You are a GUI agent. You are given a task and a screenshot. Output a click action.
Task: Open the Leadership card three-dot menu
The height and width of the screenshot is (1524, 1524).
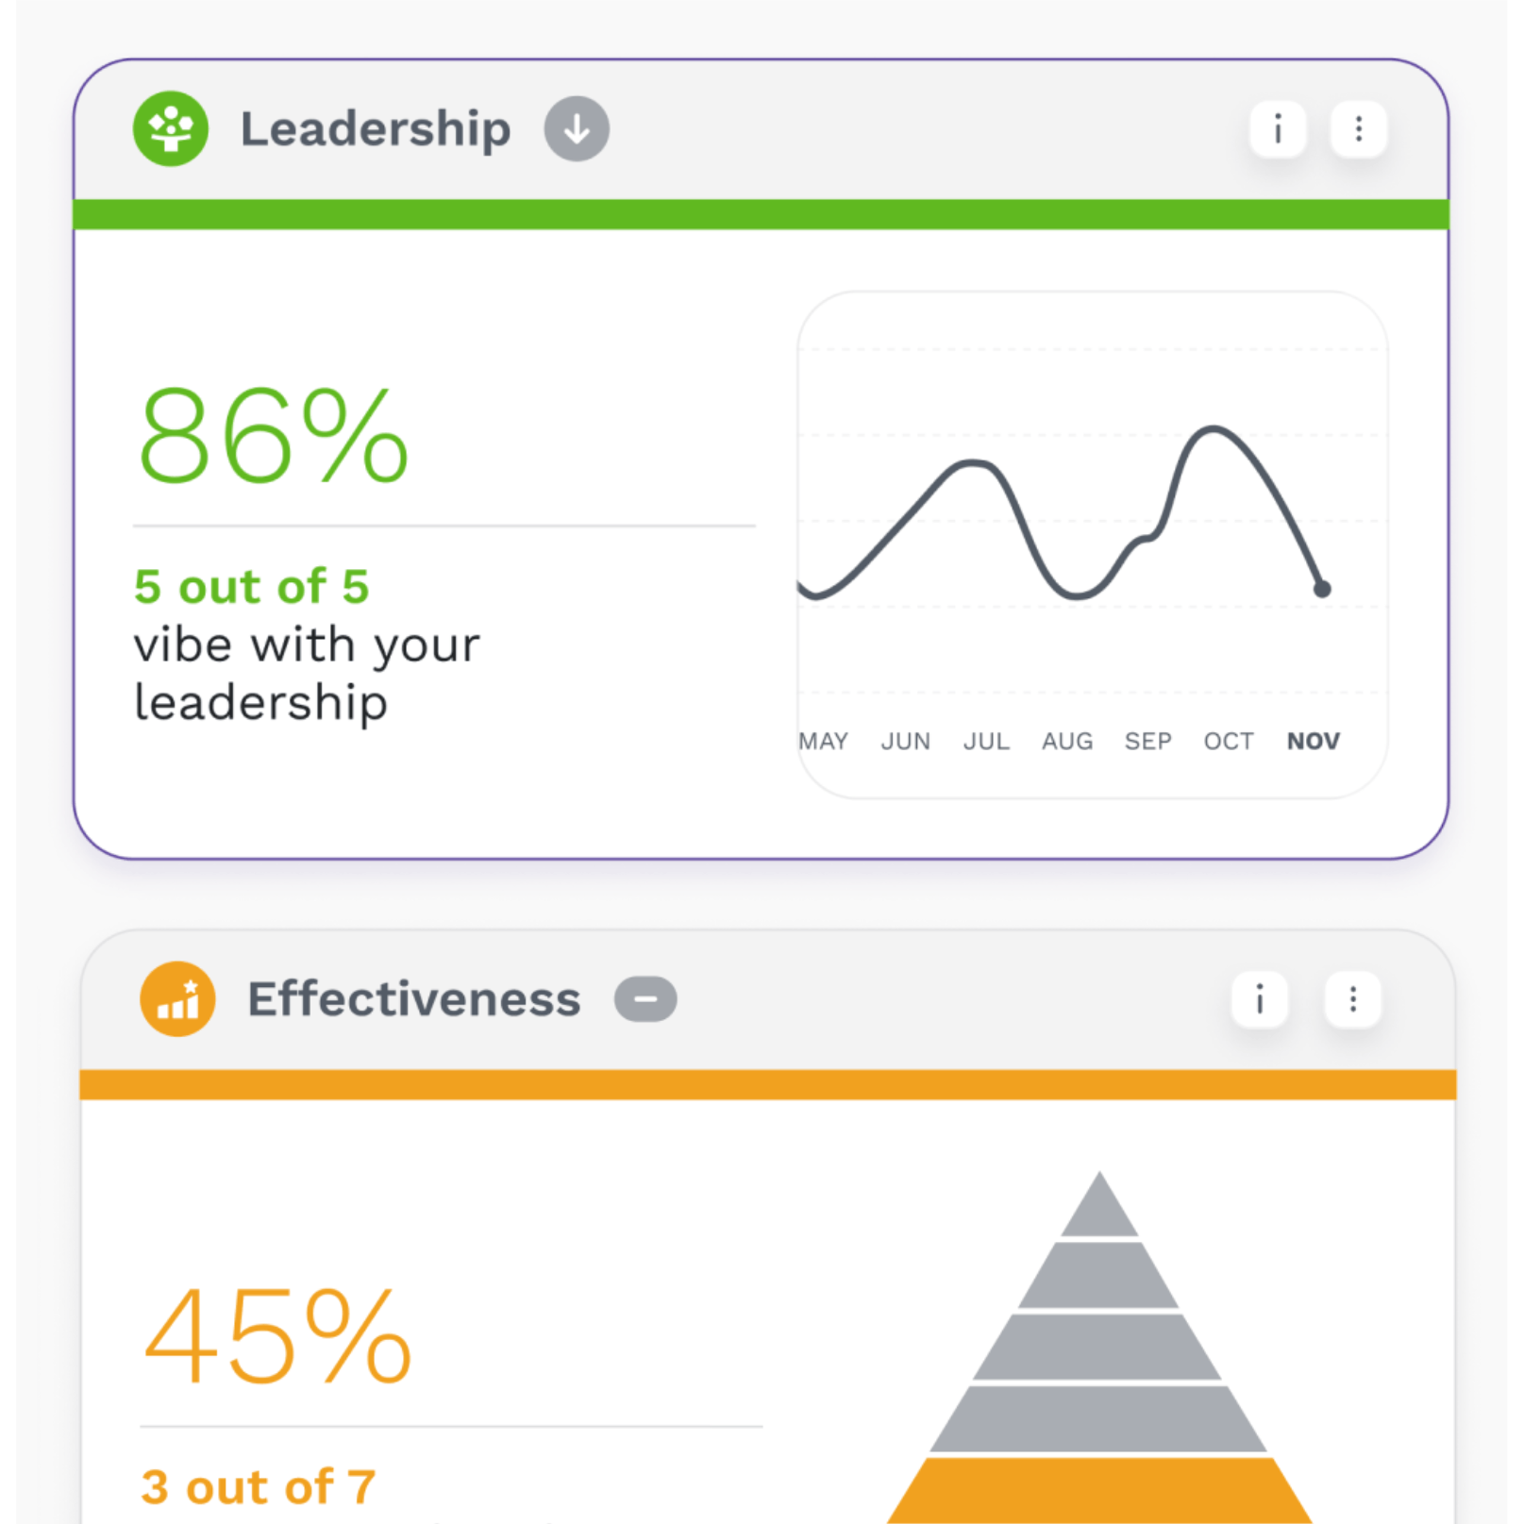[1358, 128]
